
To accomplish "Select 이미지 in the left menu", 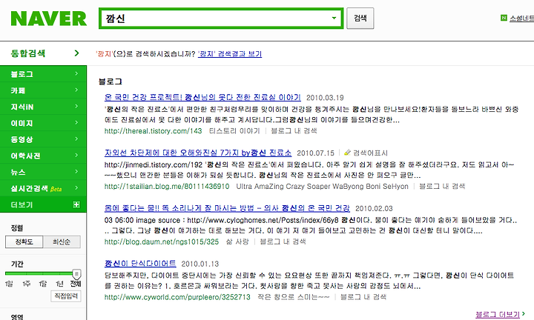I will pyautogui.click(x=43, y=123).
